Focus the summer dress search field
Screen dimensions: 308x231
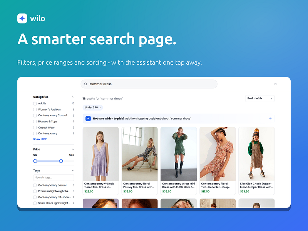point(149,84)
